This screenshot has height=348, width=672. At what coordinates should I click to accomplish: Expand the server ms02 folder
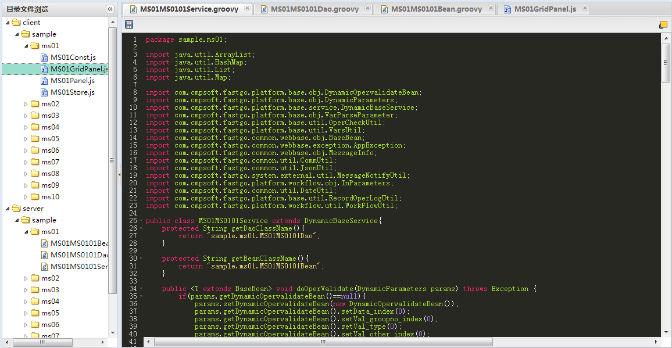tap(26, 278)
